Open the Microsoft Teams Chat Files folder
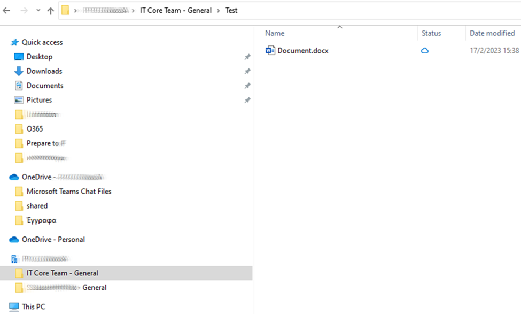 click(x=68, y=192)
